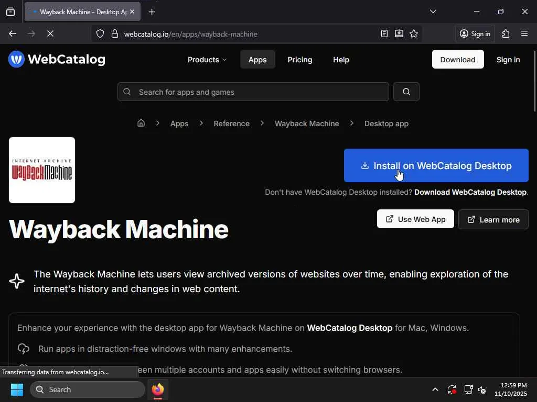Click Firefox account Sign in button
The height and width of the screenshot is (402, 537).
click(475, 34)
